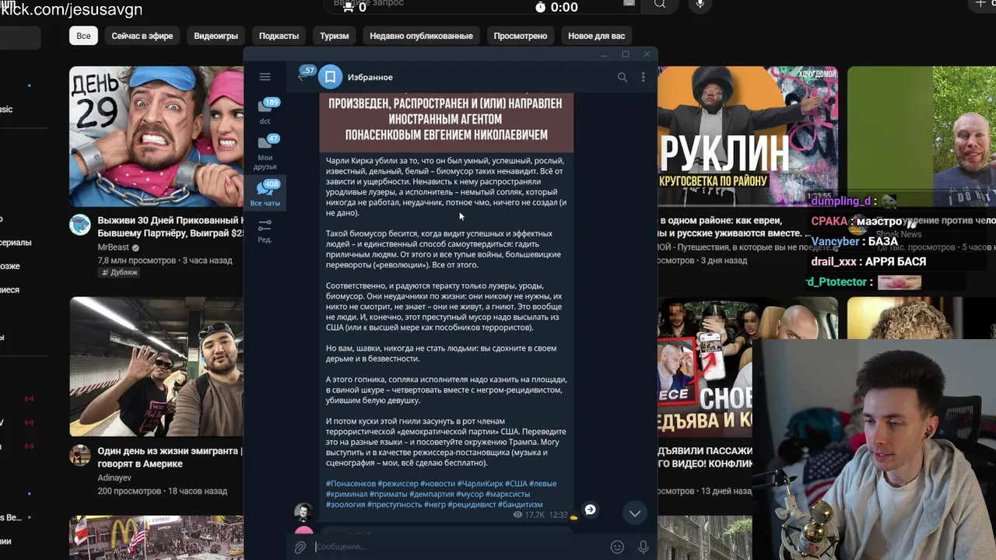Click the СРАКА chat username
This screenshot has height=560, width=996.
tap(829, 221)
